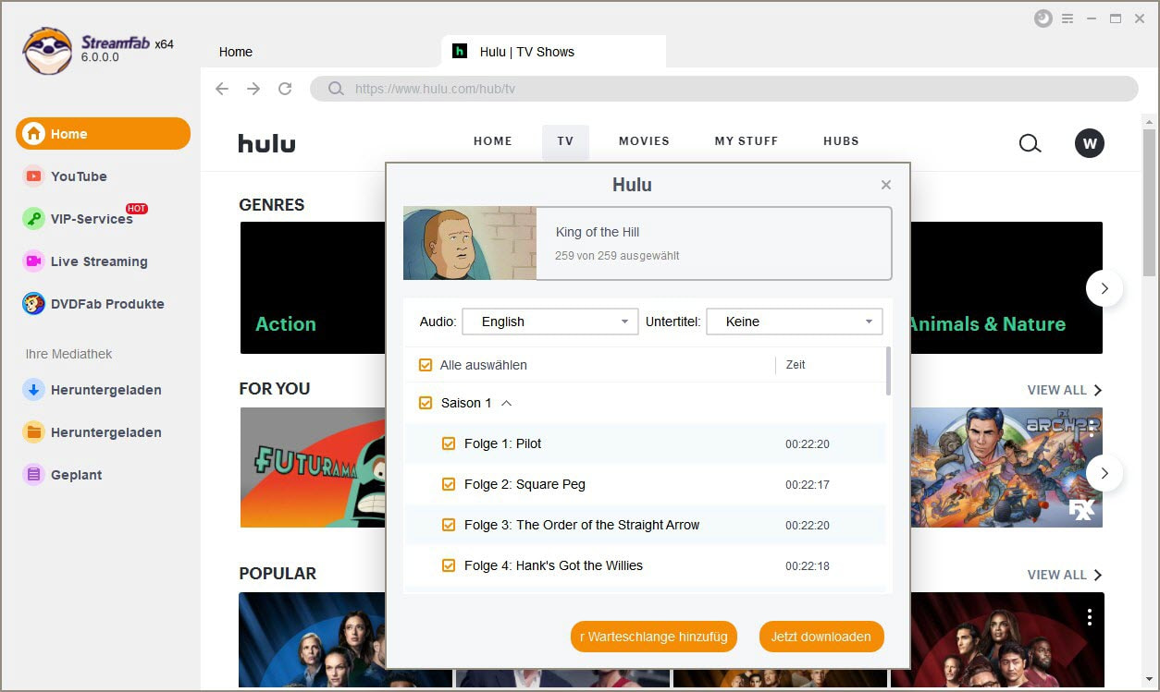Open Heruntergeladen with orange folder icon
This screenshot has width=1160, height=692.
pos(93,432)
